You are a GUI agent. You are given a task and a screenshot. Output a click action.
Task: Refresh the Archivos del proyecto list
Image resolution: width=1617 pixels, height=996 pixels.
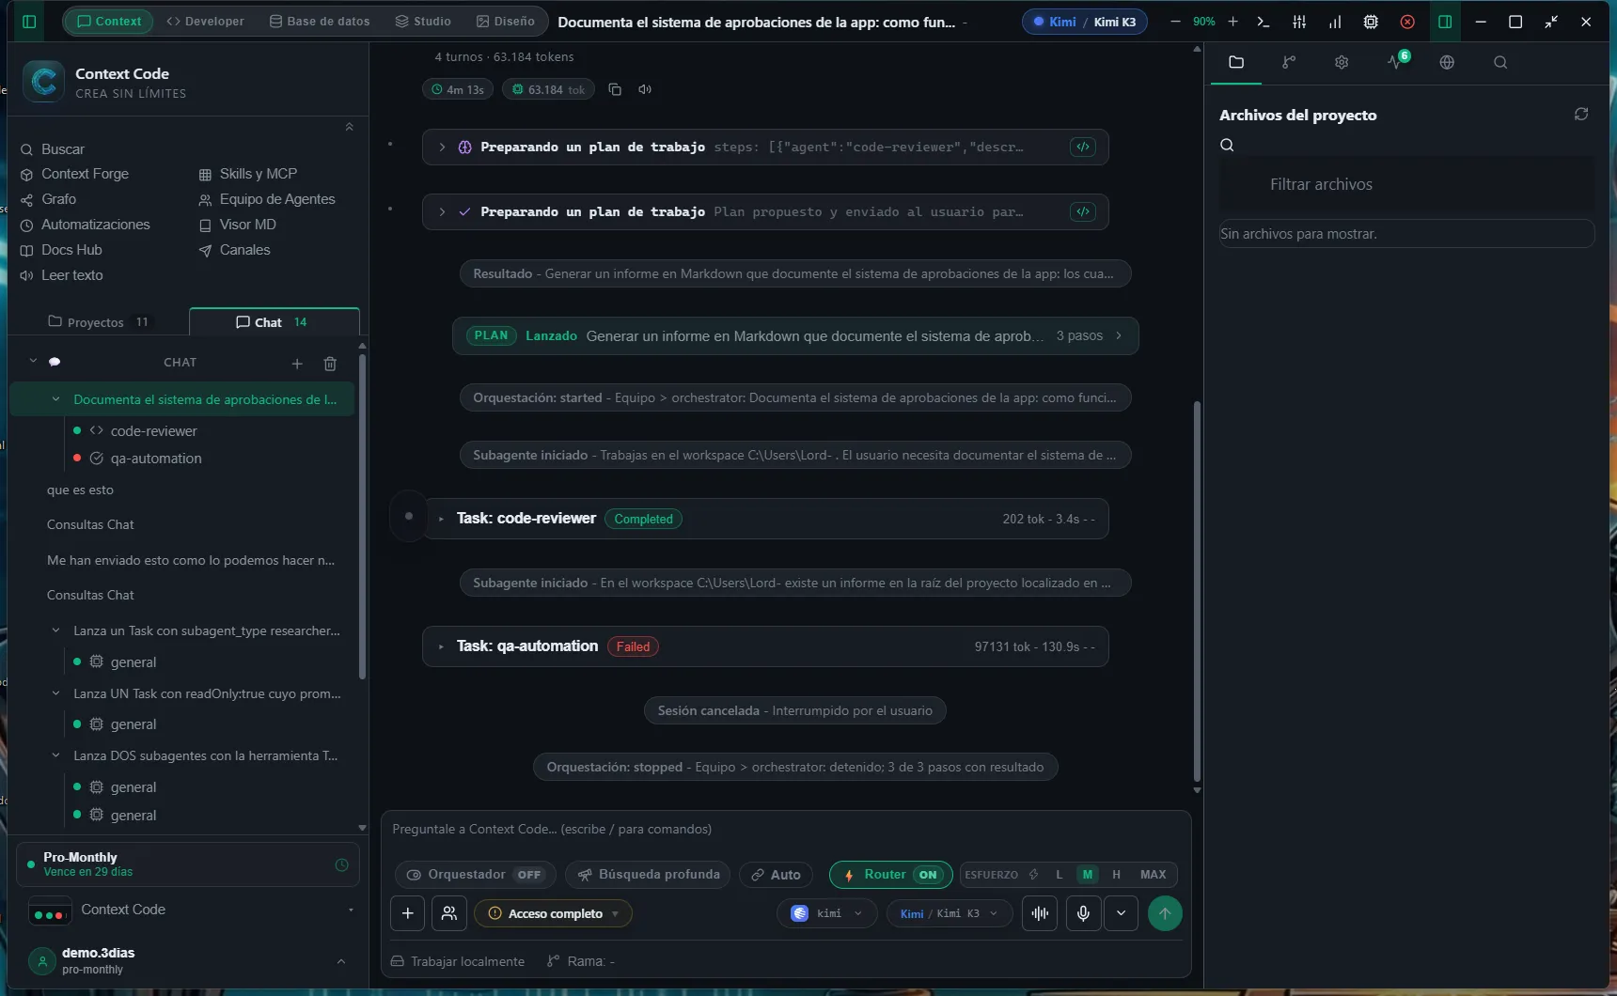[x=1581, y=114]
